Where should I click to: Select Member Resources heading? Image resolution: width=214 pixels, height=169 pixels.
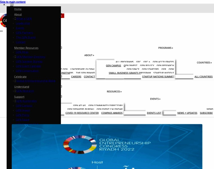26,48
